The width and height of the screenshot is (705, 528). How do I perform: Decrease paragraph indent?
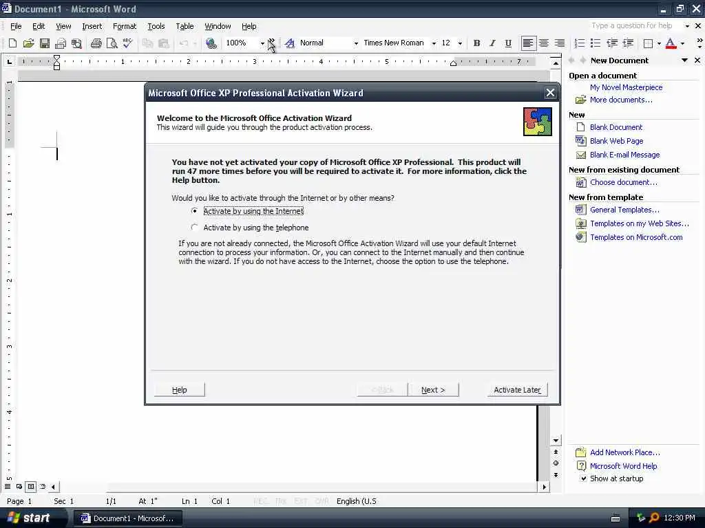(x=612, y=43)
